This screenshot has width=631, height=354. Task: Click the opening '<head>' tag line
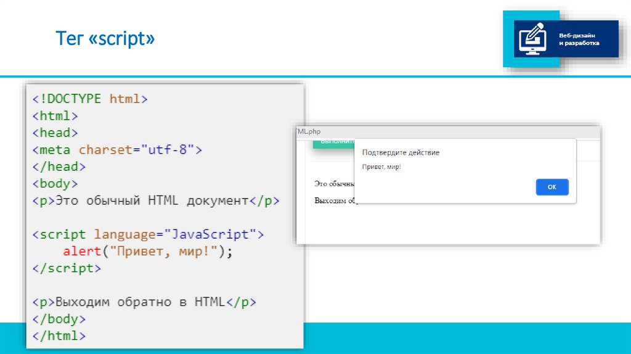(55, 133)
